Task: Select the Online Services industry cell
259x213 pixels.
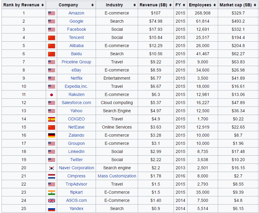Action: [117, 127]
